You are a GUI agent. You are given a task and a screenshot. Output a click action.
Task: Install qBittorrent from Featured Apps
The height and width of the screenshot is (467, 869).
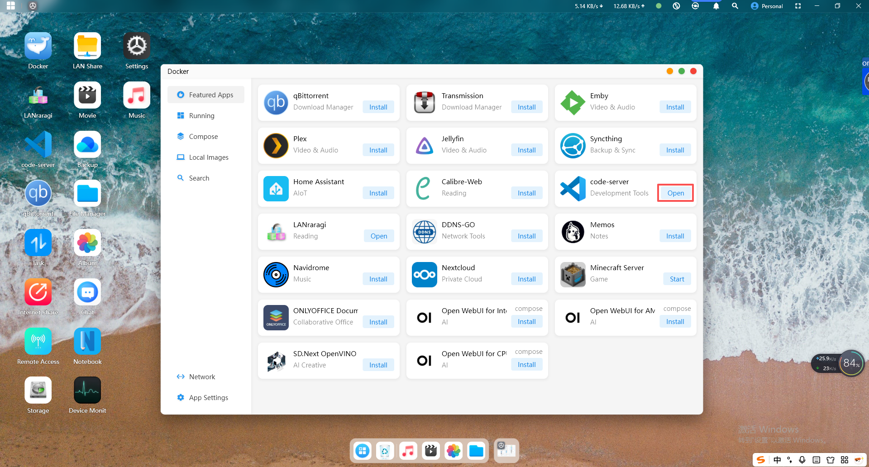point(378,107)
